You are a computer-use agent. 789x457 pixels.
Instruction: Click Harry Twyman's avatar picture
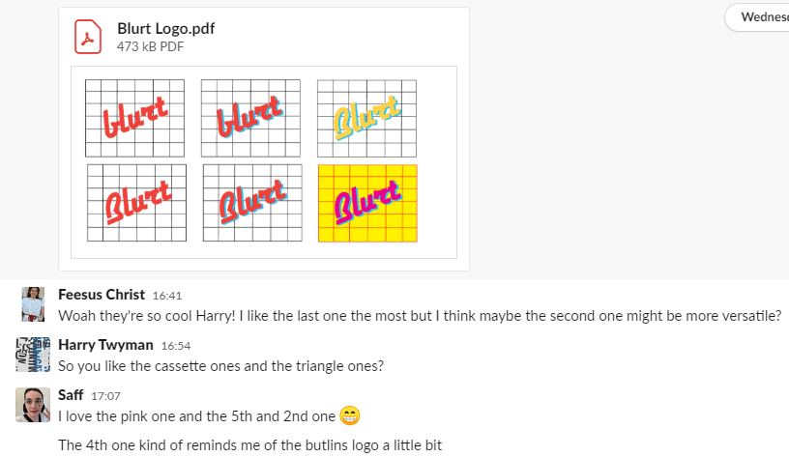pos(33,355)
